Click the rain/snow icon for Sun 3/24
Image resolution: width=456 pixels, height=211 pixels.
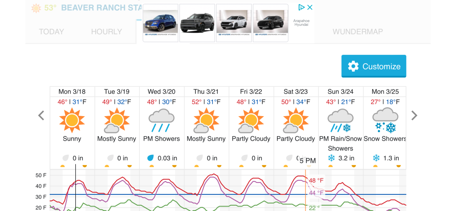341,120
